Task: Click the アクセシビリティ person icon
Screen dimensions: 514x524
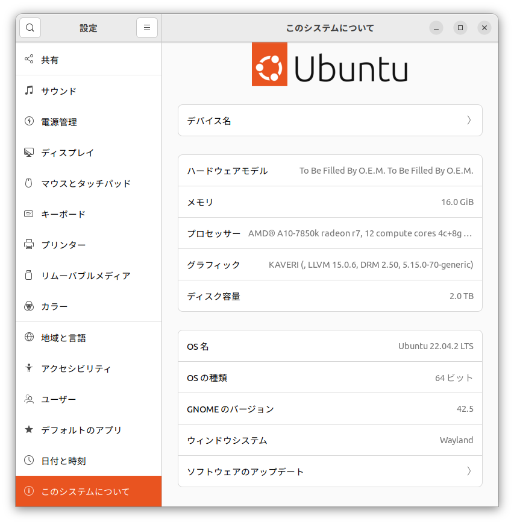Action: 29,368
